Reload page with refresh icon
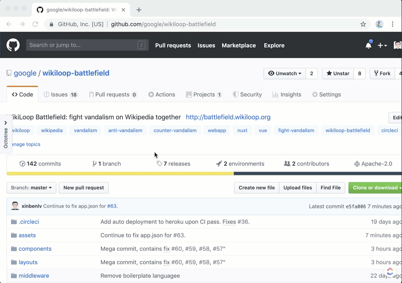The width and height of the screenshot is (402, 283). pyautogui.click(x=35, y=24)
